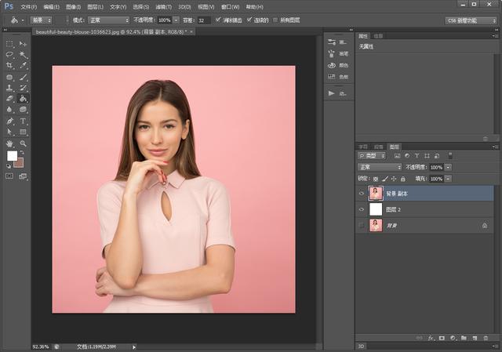Open the 窗口(W) menu
Viewport: 502px width, 352px height.
tap(230, 7)
